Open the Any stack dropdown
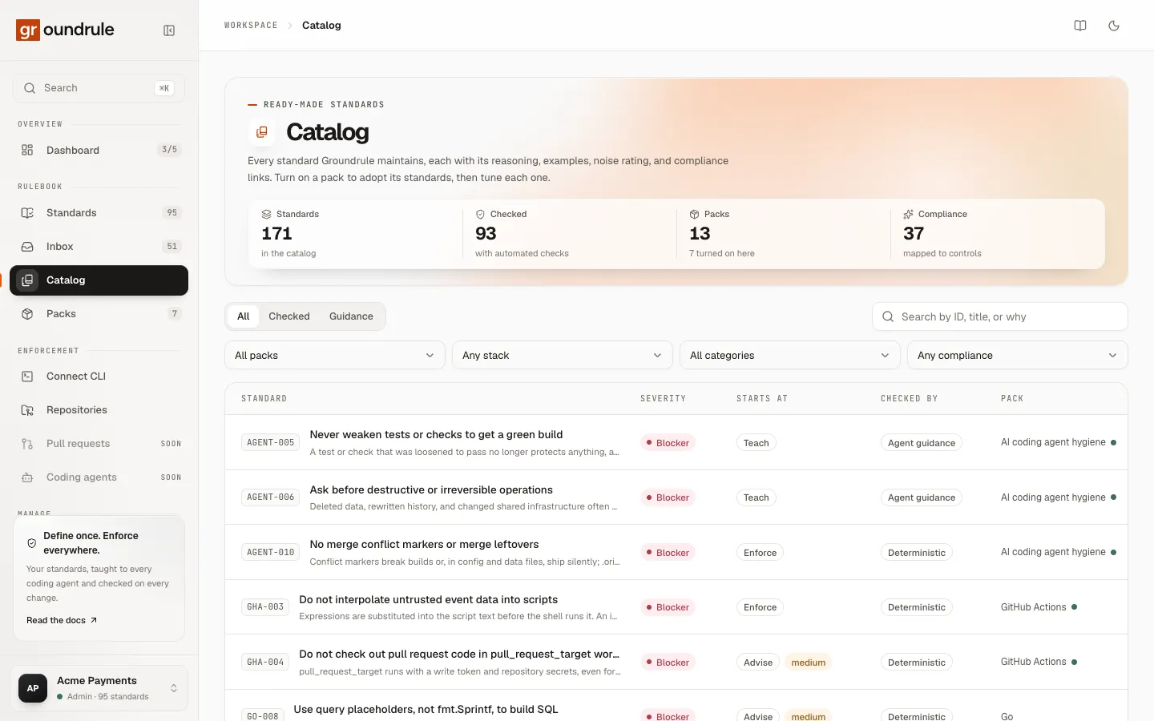Image resolution: width=1154 pixels, height=721 pixels. click(563, 356)
